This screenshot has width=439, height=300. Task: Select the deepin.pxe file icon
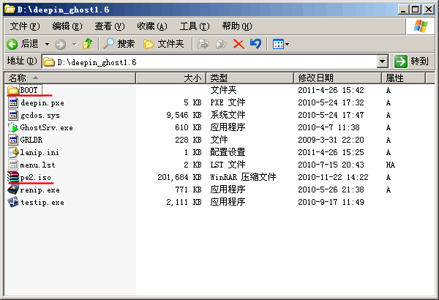tap(13, 102)
